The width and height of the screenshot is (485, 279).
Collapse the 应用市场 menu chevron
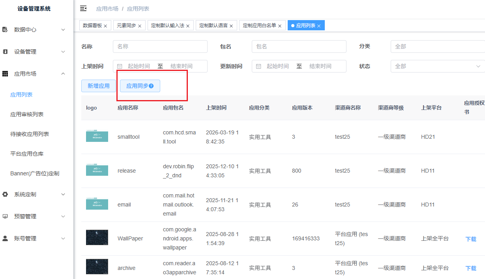[63, 74]
